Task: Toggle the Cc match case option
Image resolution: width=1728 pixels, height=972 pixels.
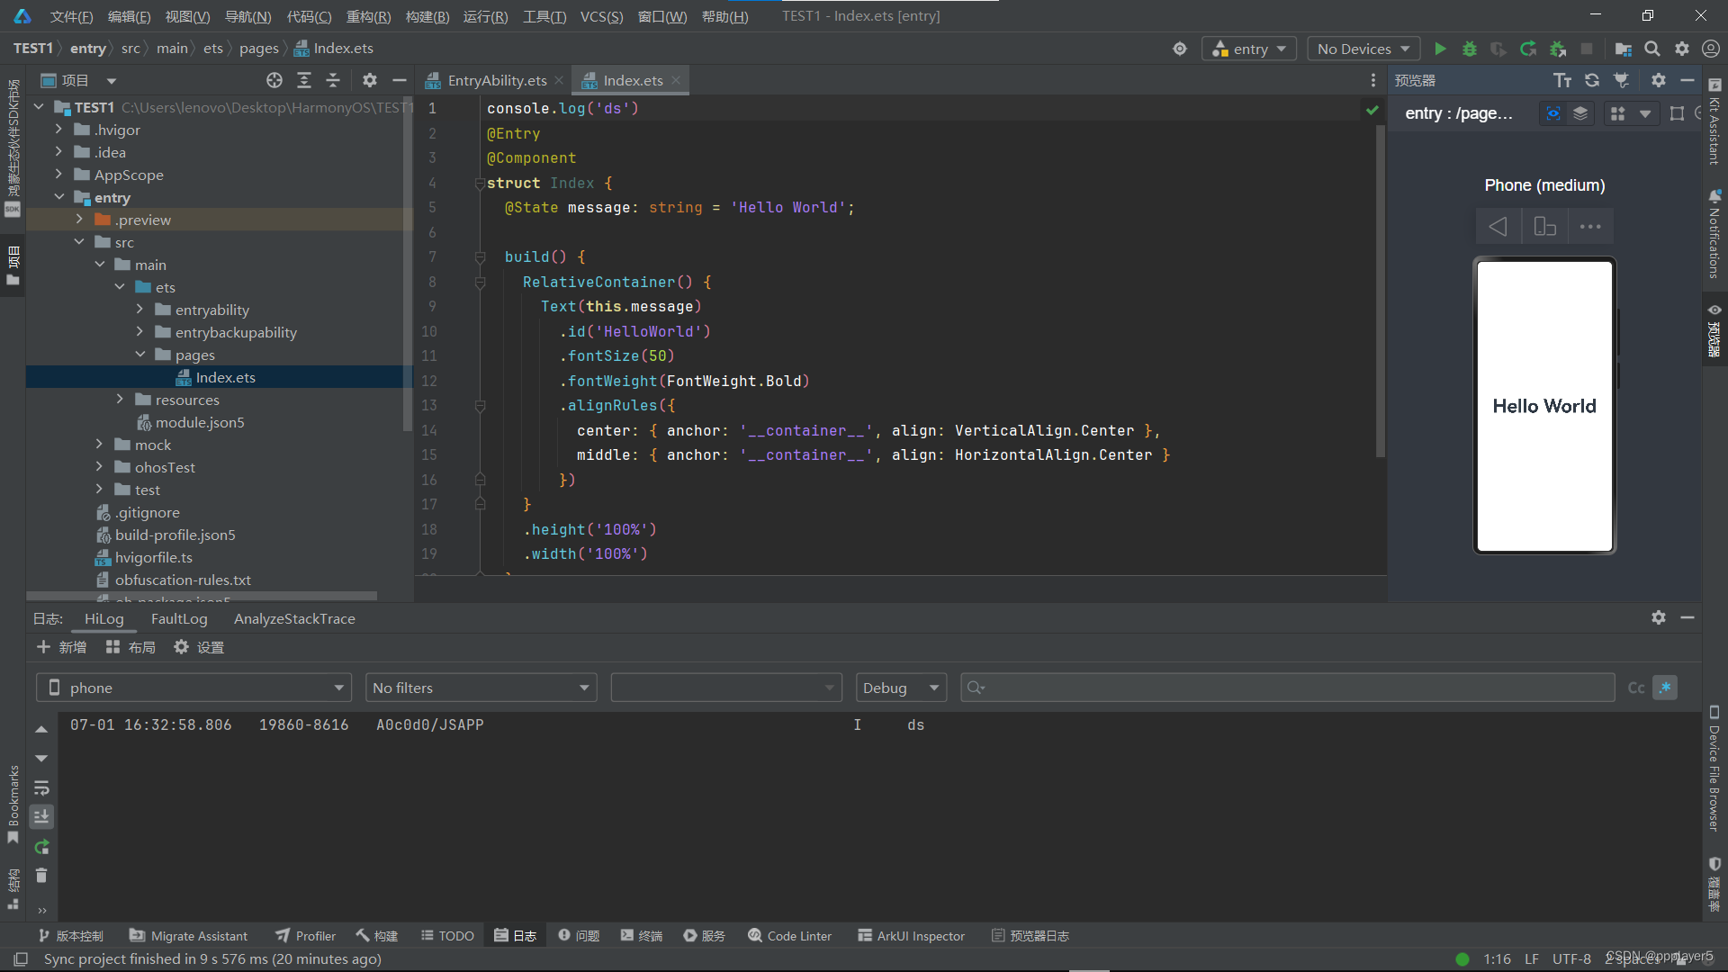Action: (1636, 688)
